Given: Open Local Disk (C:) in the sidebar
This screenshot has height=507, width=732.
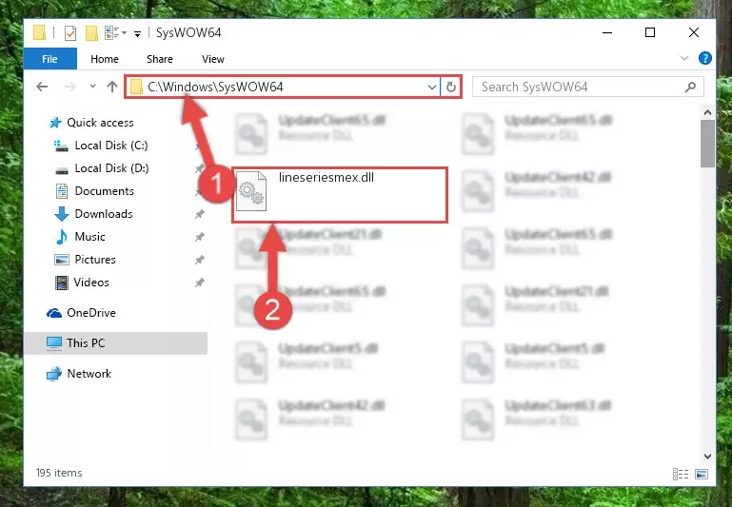Looking at the screenshot, I should tap(111, 146).
